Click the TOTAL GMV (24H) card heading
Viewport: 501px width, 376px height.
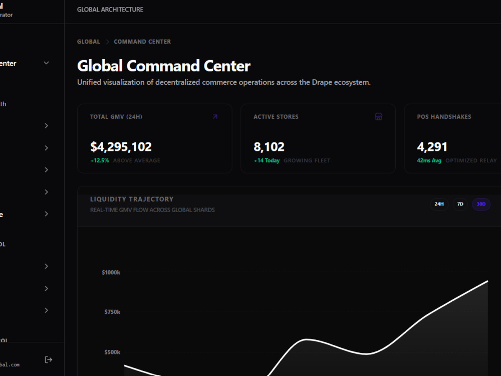click(116, 117)
